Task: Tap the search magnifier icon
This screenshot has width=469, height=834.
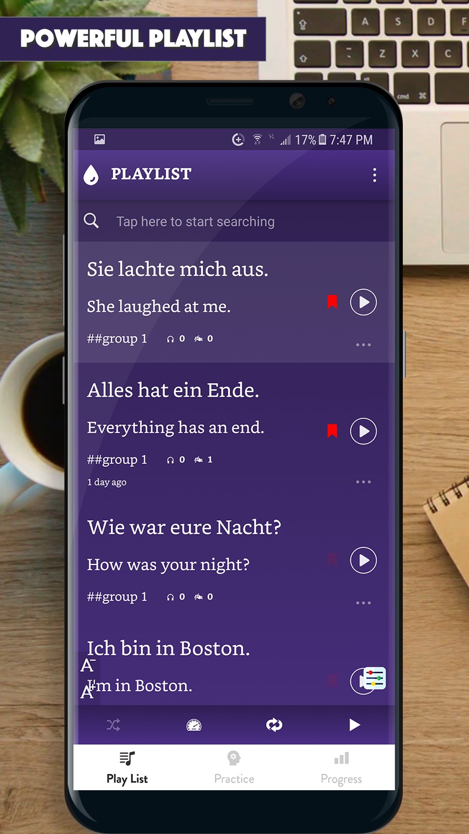Action: pos(91,221)
